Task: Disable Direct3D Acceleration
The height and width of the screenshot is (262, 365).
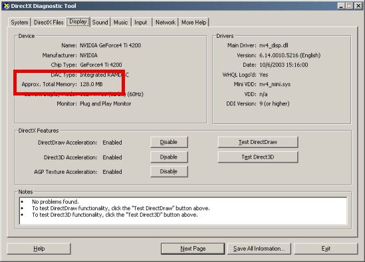Action: click(169, 157)
